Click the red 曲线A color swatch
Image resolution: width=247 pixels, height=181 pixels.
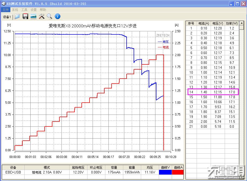click(x=178, y=172)
